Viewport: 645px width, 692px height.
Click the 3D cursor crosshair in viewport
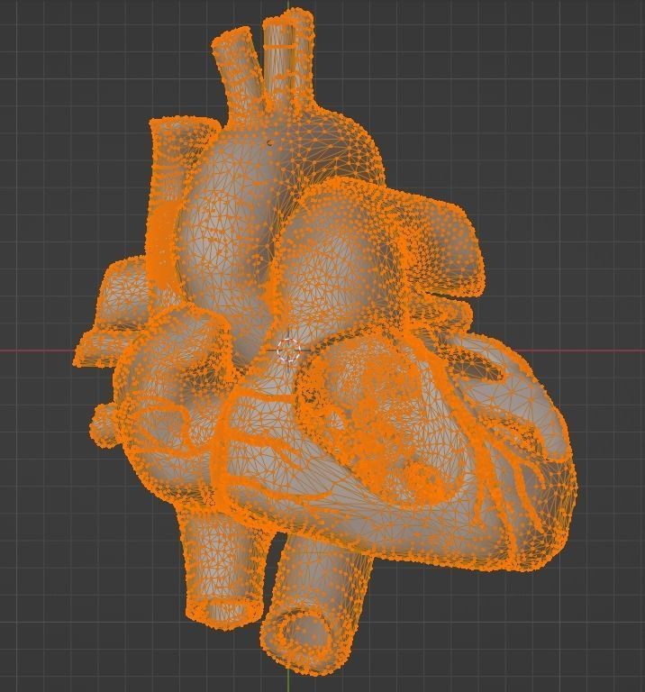[289, 351]
